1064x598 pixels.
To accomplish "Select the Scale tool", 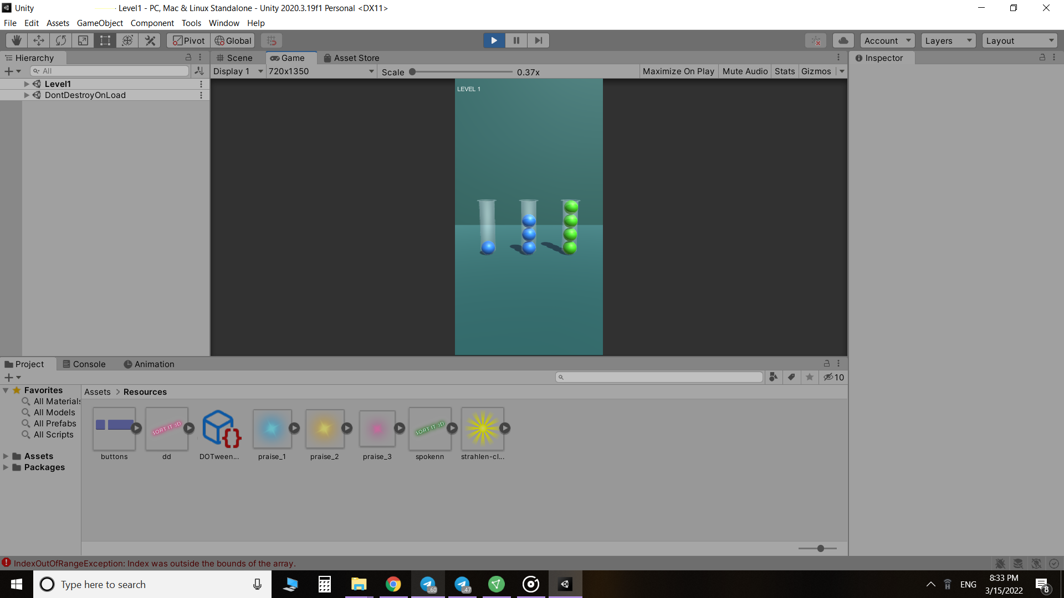I will (83, 40).
